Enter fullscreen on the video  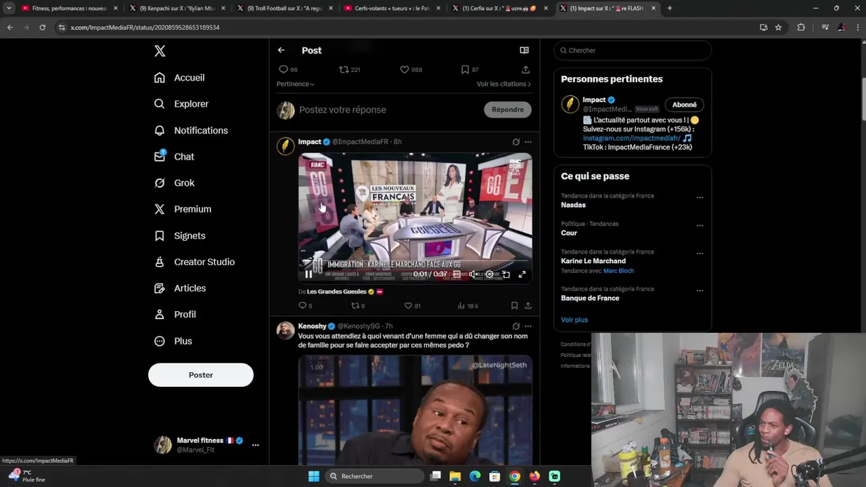click(522, 275)
